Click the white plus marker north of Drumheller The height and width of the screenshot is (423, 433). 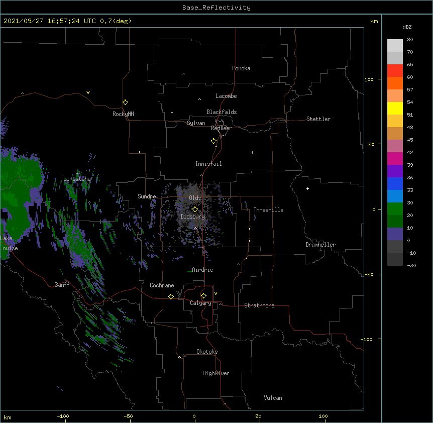307,188
